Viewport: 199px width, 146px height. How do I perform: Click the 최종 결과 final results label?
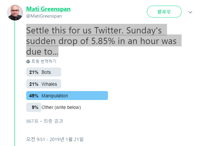point(53,121)
